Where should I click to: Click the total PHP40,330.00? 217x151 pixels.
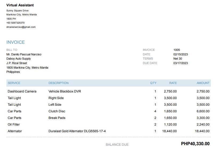(x=195, y=144)
